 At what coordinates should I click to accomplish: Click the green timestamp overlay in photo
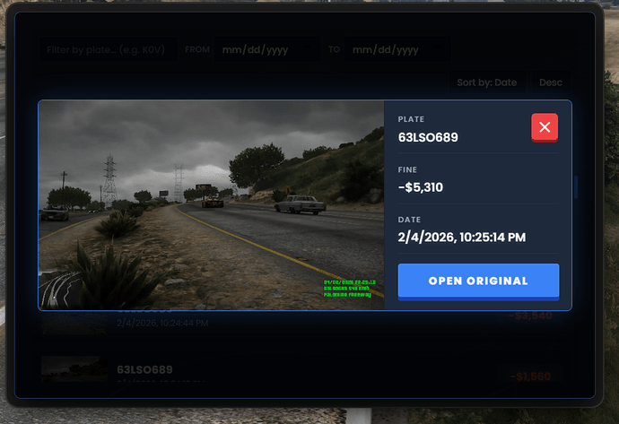click(x=349, y=289)
